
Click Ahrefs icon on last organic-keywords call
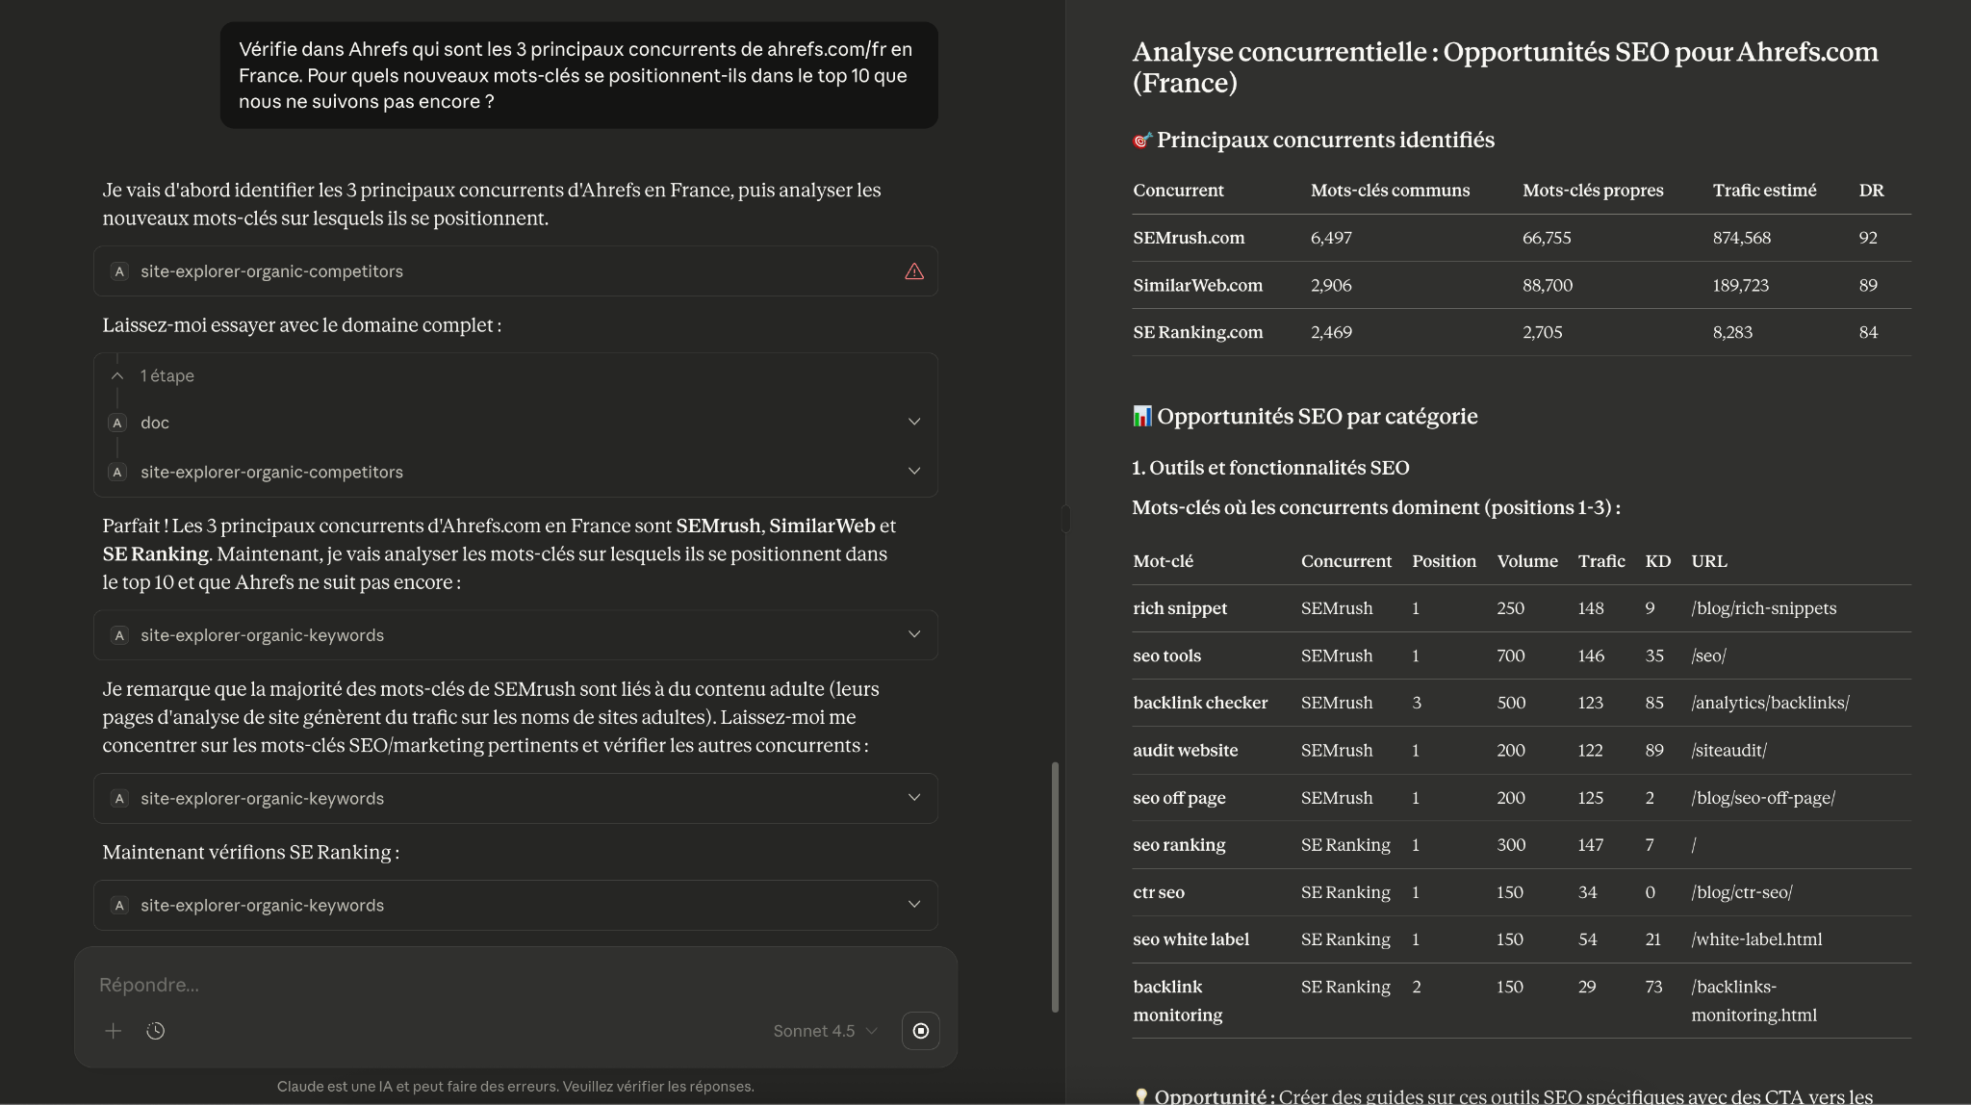coord(118,906)
